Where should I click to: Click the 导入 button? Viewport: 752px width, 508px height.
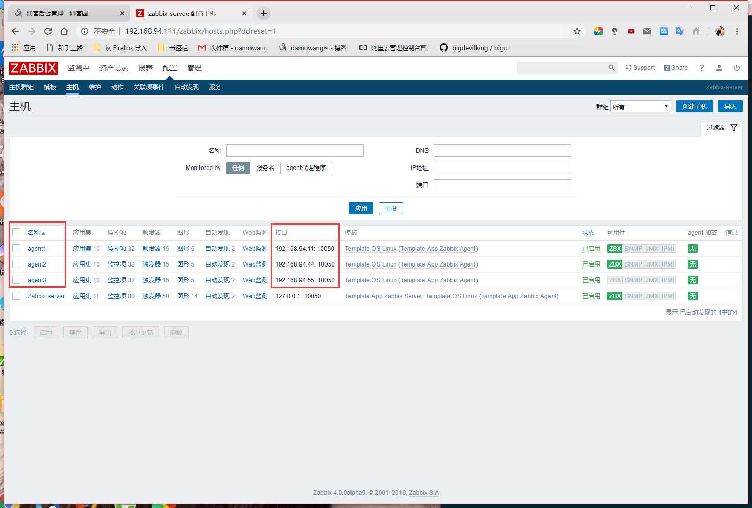(x=731, y=106)
